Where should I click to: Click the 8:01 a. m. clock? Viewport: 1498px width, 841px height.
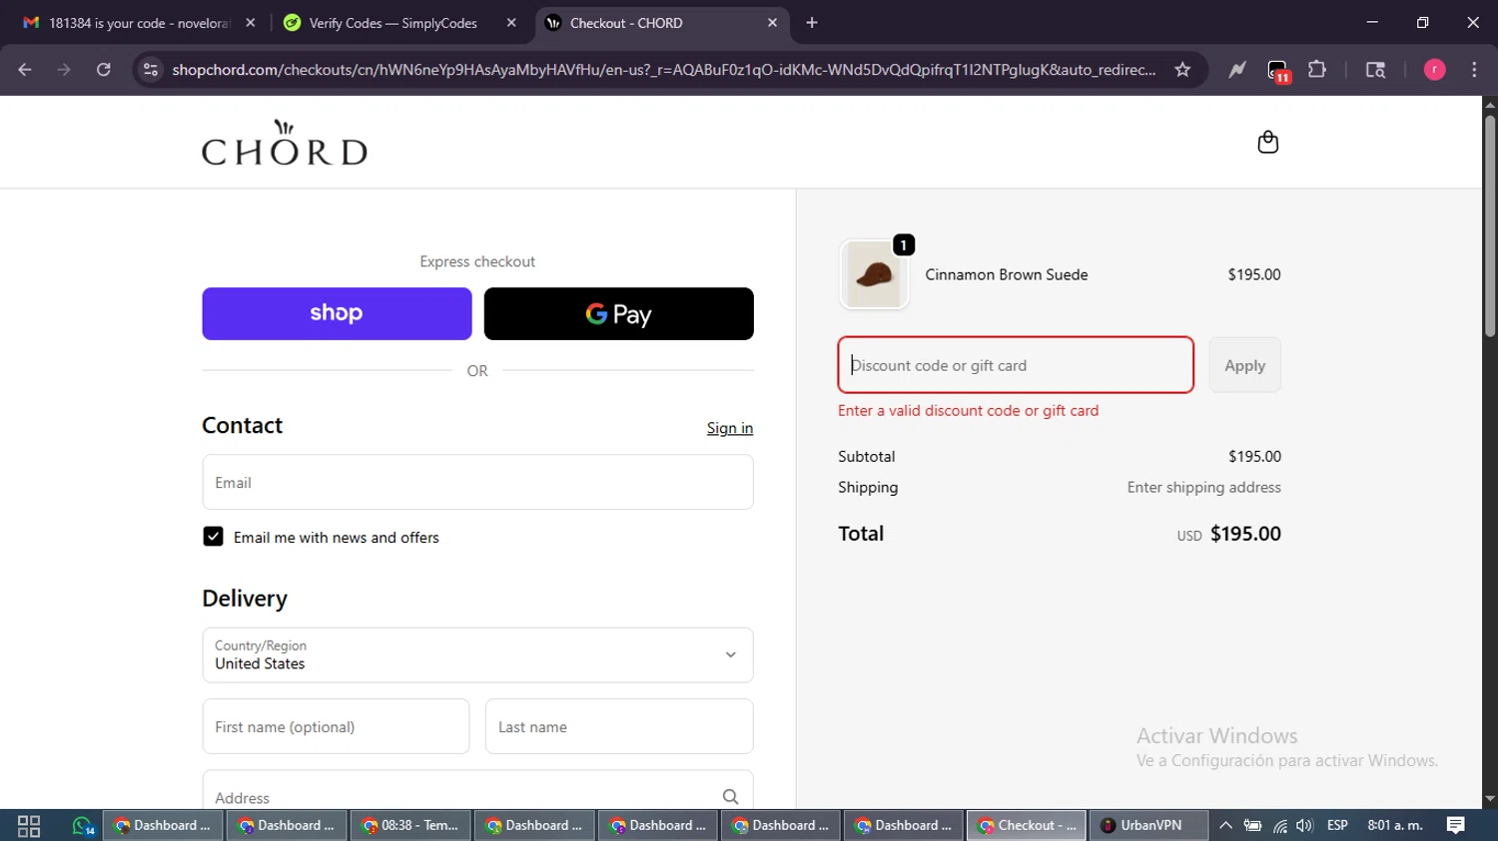[x=1395, y=826]
